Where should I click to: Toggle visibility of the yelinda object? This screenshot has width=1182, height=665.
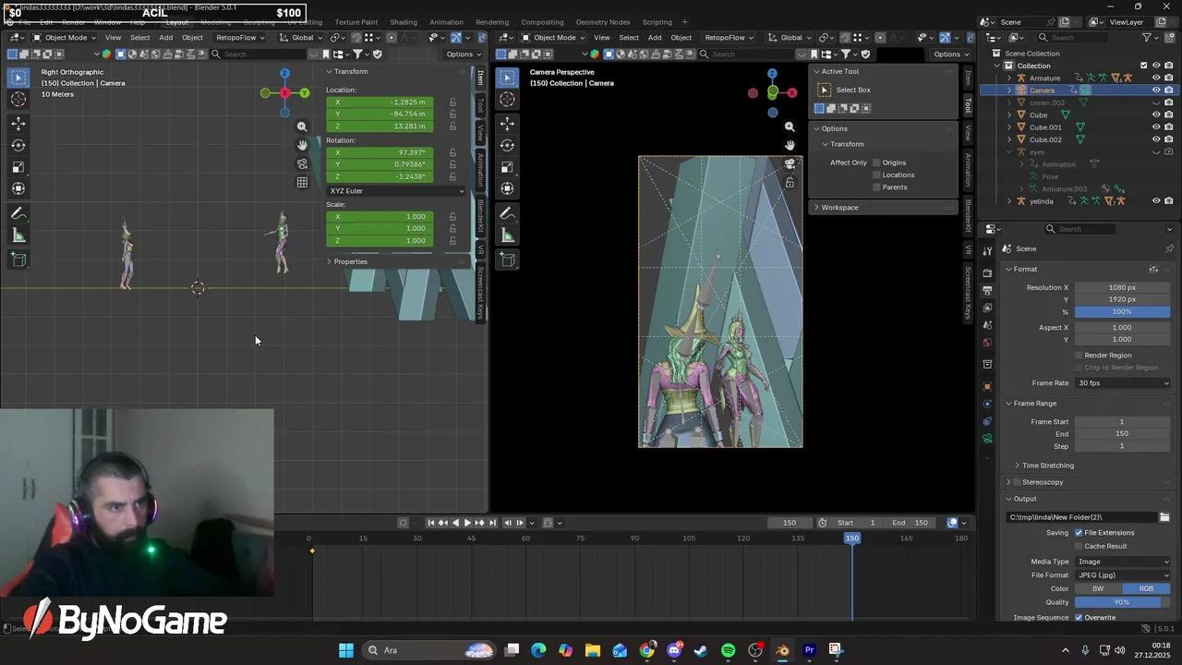(1156, 201)
